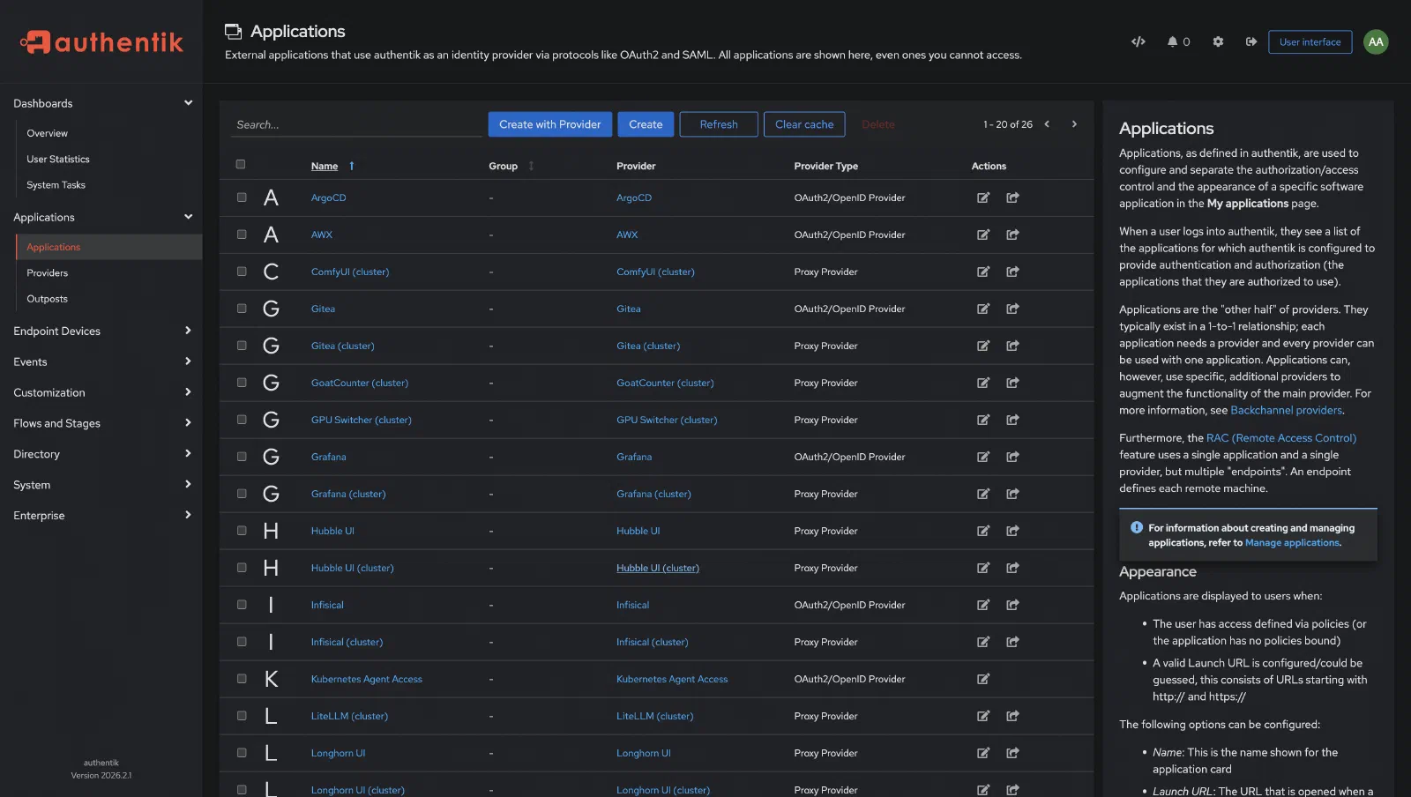Check the Gitea row checkbox
The height and width of the screenshot is (797, 1411).
[x=242, y=309]
